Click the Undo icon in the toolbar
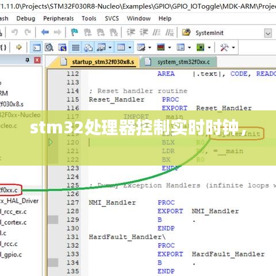 click(x=14, y=32)
